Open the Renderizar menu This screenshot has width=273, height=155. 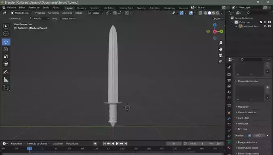(34, 8)
